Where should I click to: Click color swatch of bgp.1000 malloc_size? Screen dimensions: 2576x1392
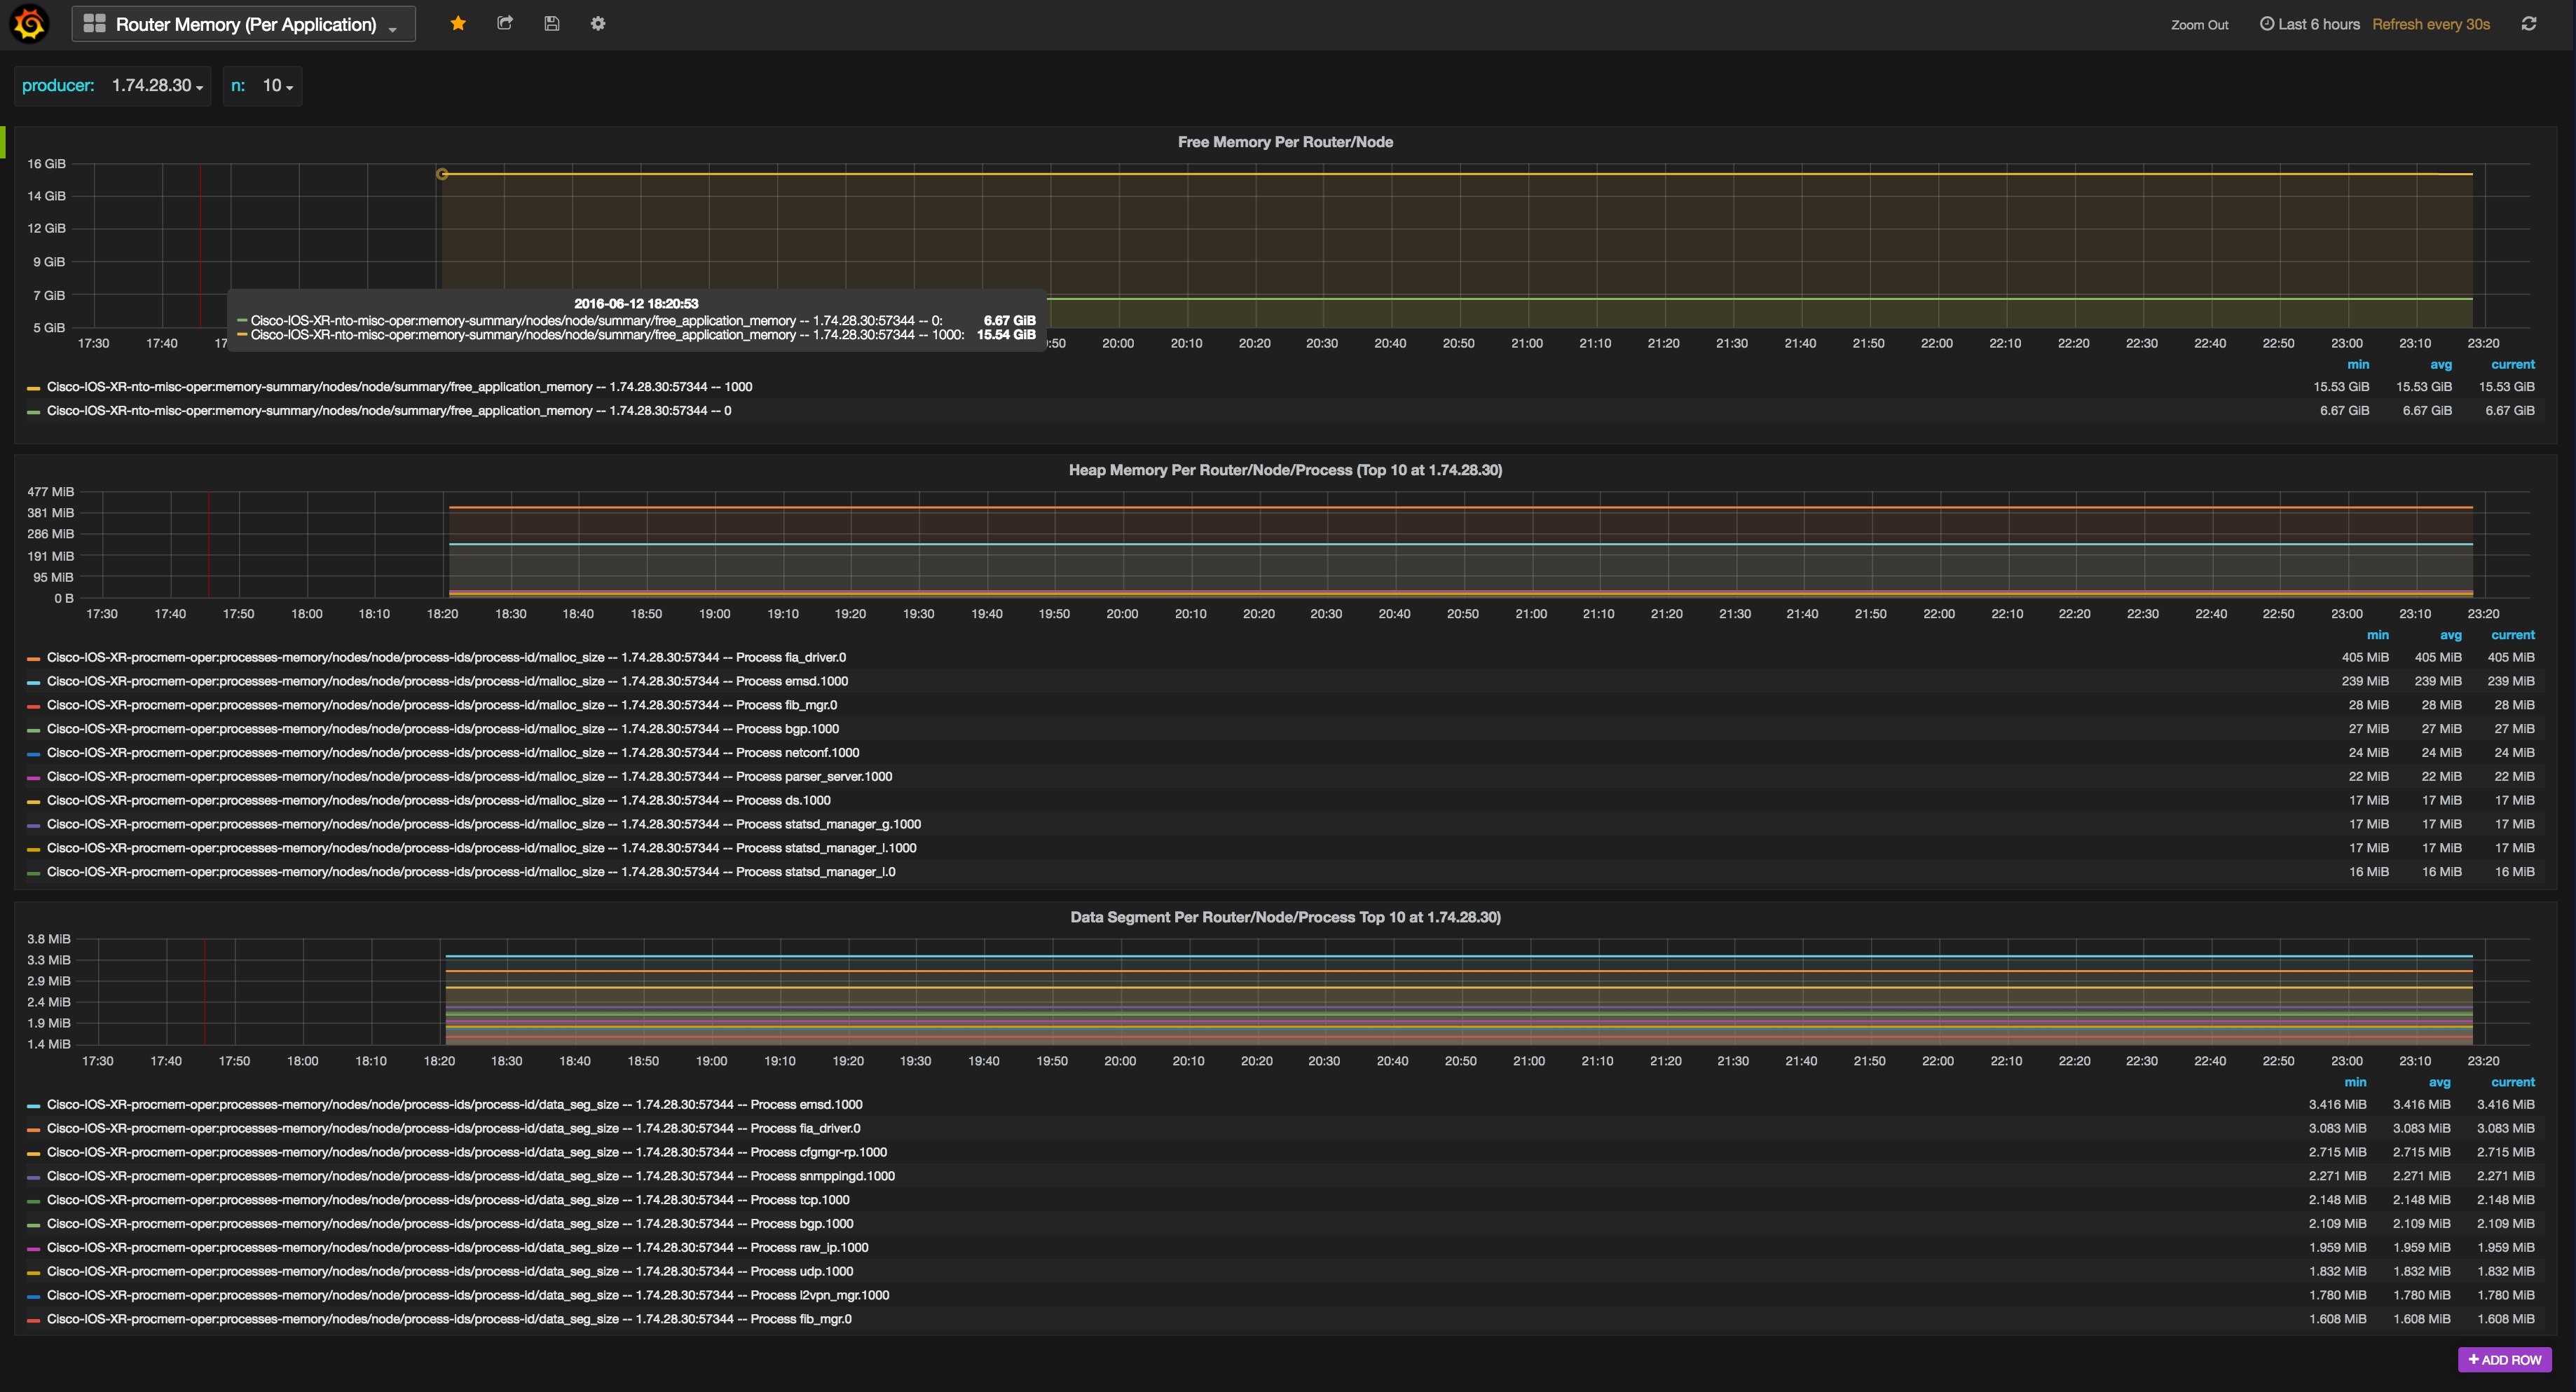(x=33, y=730)
